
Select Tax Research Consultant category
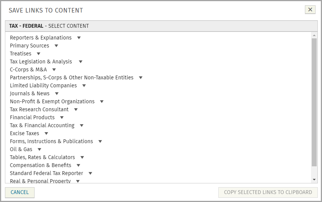[39, 109]
